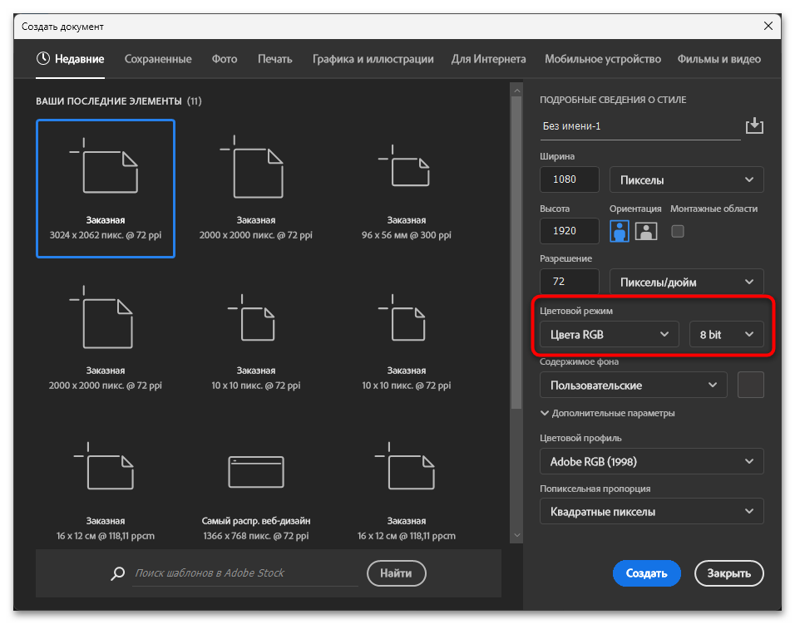This screenshot has height=624, width=795.
Task: Click the save preset icon beside document name
Action: (x=754, y=125)
